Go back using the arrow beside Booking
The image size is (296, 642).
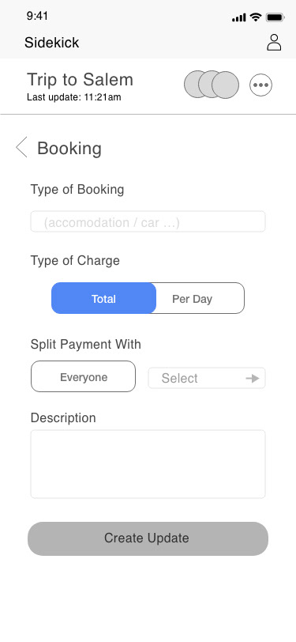coord(21,147)
